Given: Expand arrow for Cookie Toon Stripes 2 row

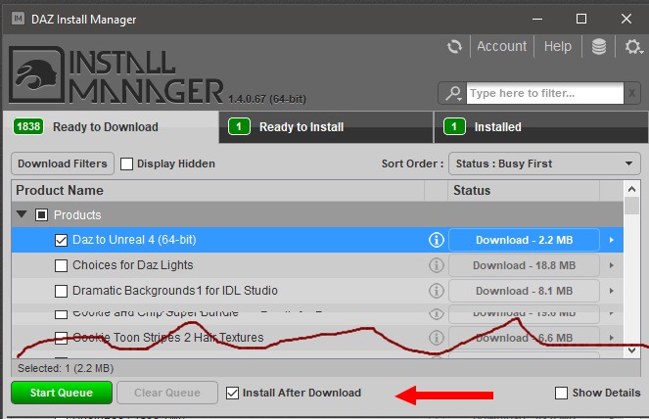Looking at the screenshot, I should click(x=612, y=338).
